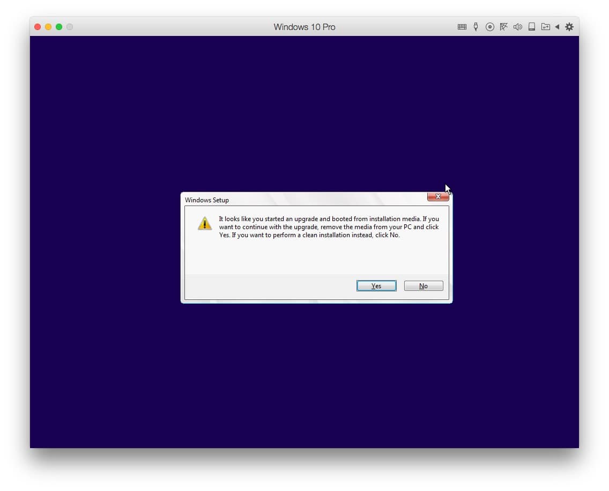
Task: Collapse the status icons with the left arrow
Action: coord(557,27)
